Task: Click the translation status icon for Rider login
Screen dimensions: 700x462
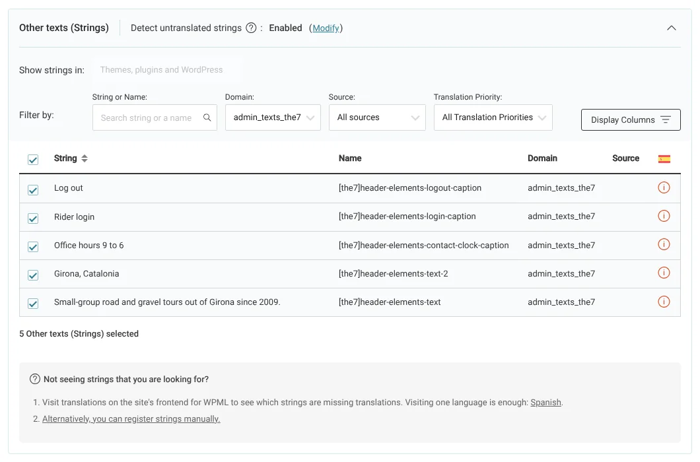Action: coord(664,216)
